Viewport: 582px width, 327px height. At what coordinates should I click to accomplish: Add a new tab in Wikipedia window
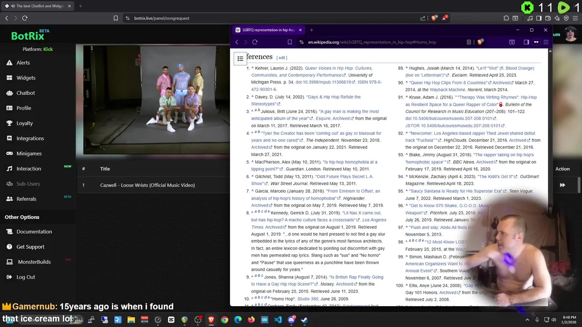(311, 30)
